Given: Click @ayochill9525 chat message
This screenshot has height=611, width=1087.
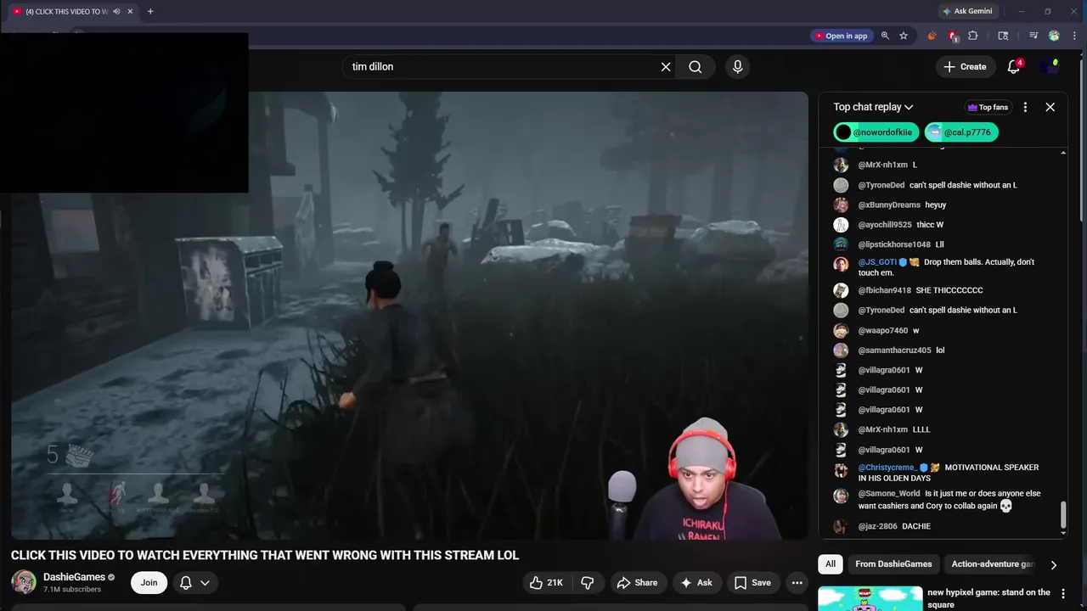Looking at the screenshot, I should 941,225.
